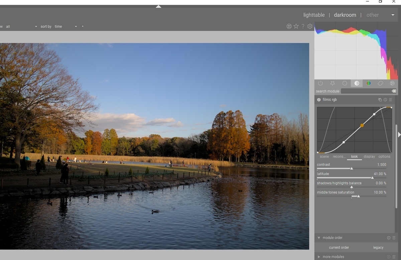Clear the search module field
401x260 pixels.
pos(394,91)
